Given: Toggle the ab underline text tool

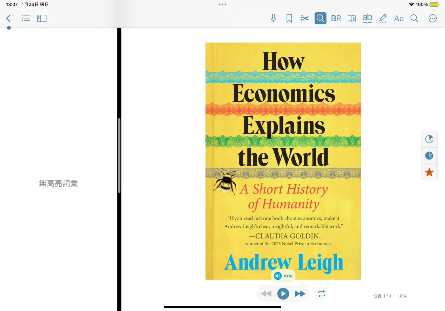Looking at the screenshot, I should [x=367, y=18].
